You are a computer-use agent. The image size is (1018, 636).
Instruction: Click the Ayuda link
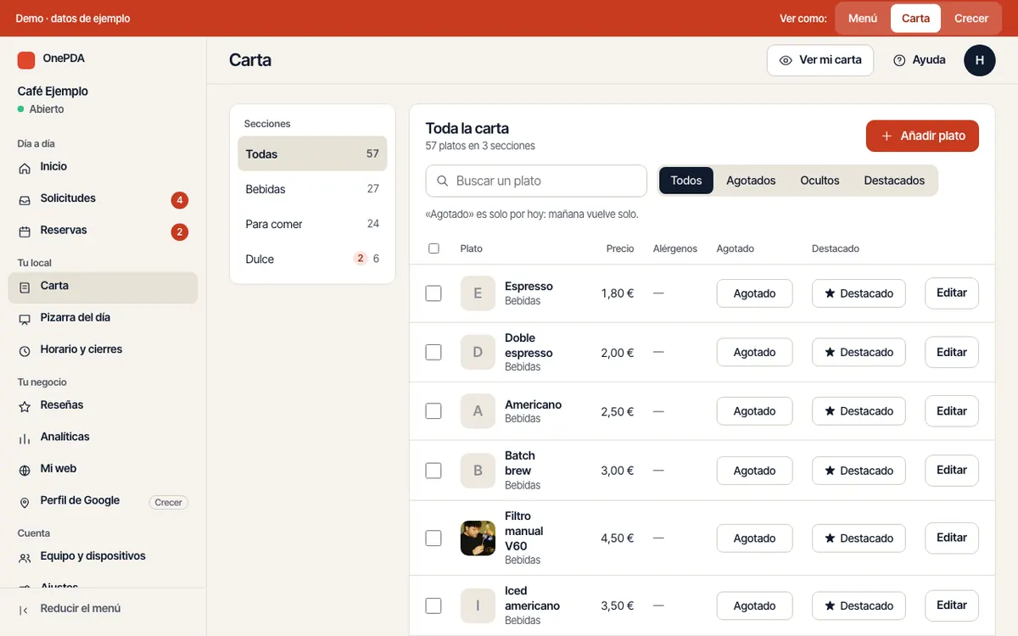(x=920, y=60)
